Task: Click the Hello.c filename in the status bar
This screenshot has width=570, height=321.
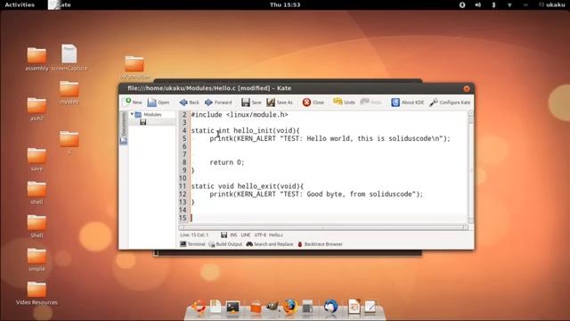Action: (276, 235)
